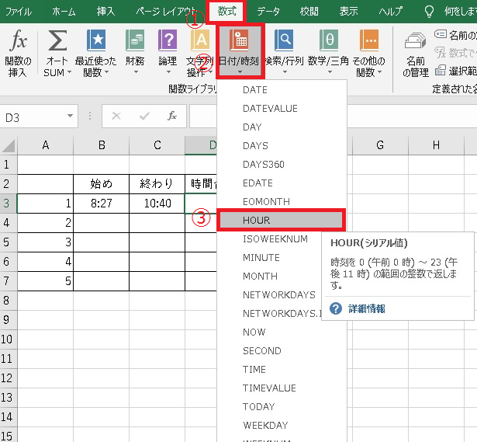Expand the 最近使った関数 dropdown arrow
Screen dimensions: 477x442
tap(106, 72)
